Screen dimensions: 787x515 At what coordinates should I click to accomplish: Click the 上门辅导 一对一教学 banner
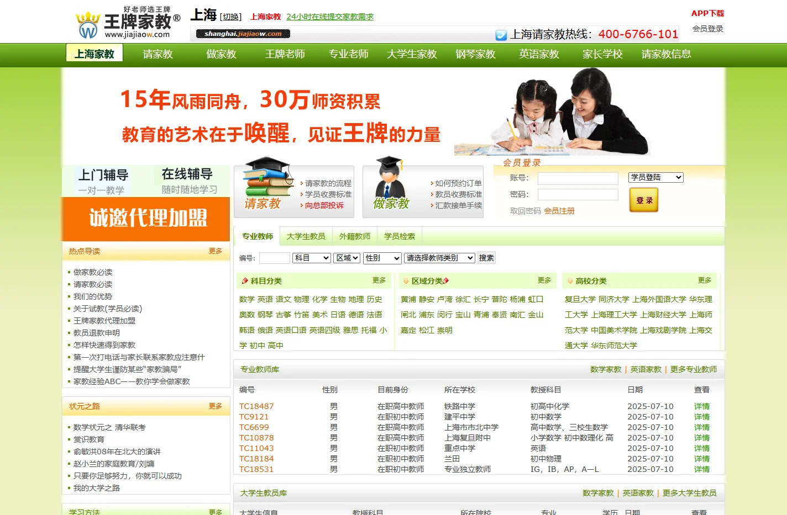[103, 182]
